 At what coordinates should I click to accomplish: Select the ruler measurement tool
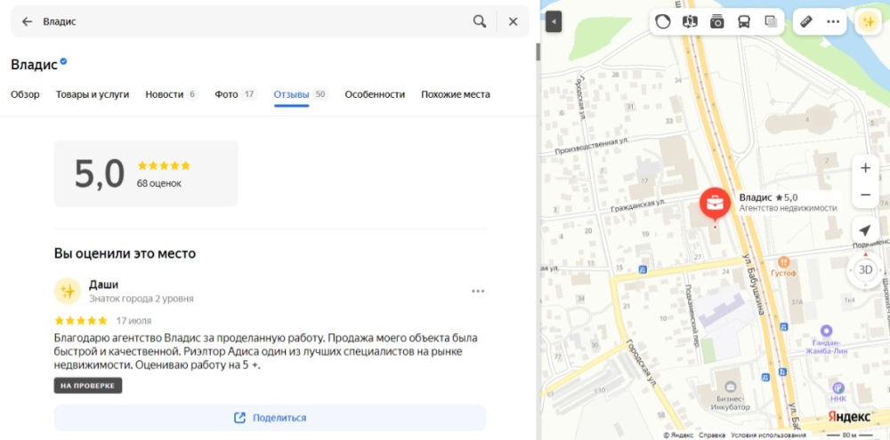tap(806, 22)
